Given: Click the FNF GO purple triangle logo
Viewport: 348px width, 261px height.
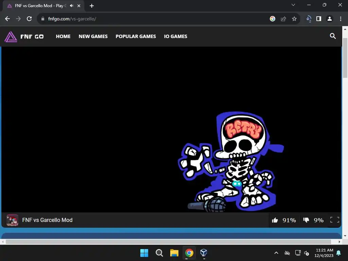Looking at the screenshot, I should pos(11,37).
